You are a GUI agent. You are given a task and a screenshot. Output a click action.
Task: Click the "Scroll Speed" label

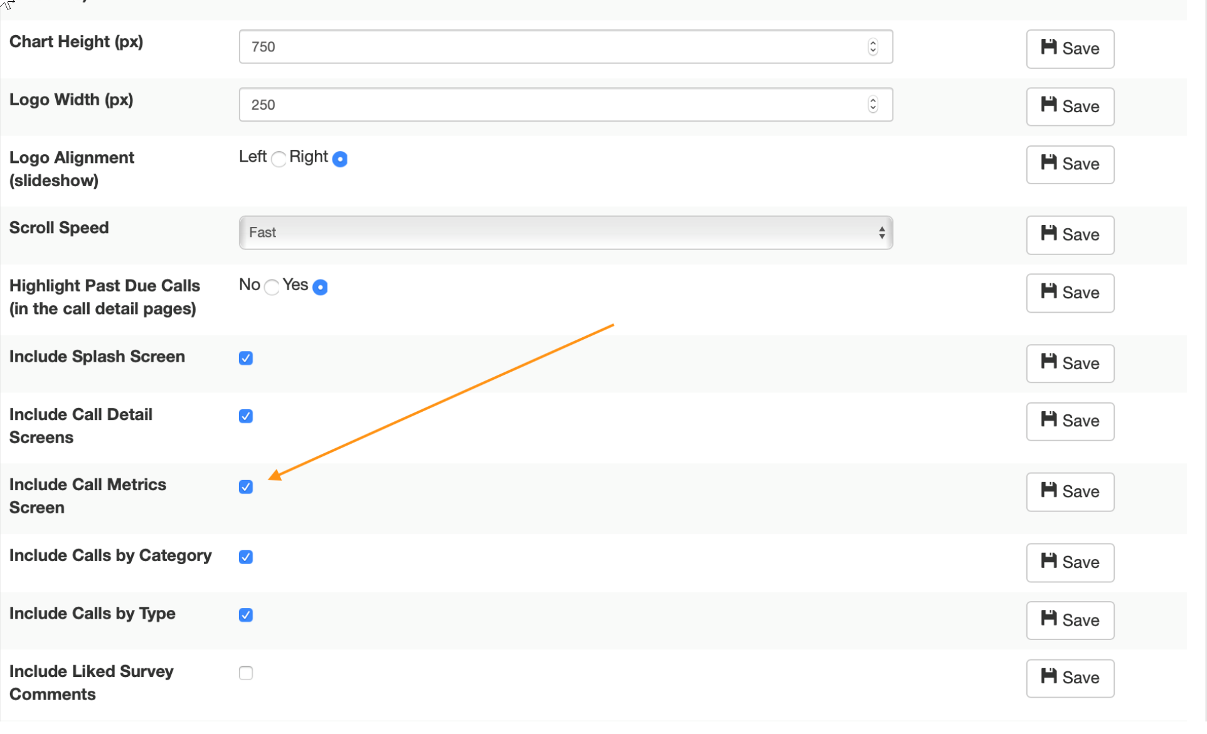click(59, 228)
